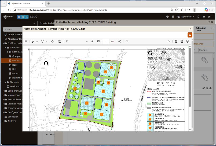Close the View attachment dialog
The image size is (216, 146).
191,29
